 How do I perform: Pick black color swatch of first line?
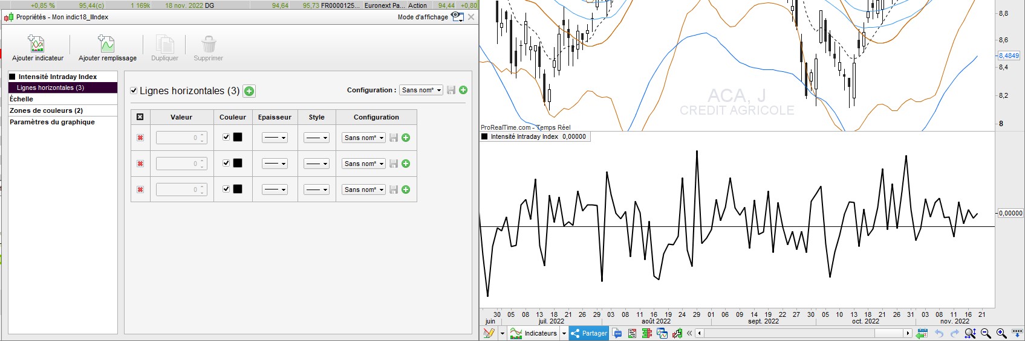tap(238, 137)
